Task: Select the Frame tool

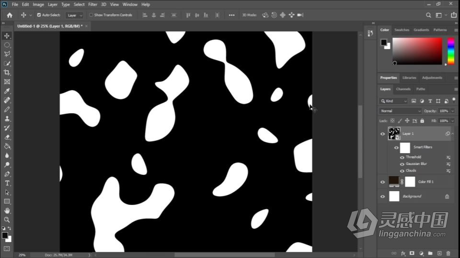Action: [x=7, y=82]
